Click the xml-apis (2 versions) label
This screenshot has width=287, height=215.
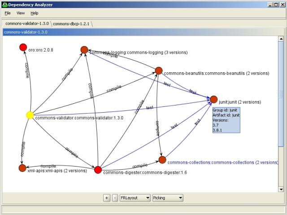57,171
